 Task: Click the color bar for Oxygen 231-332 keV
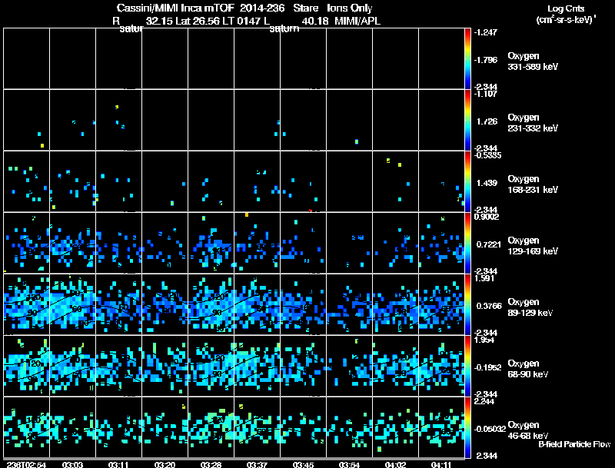point(469,121)
